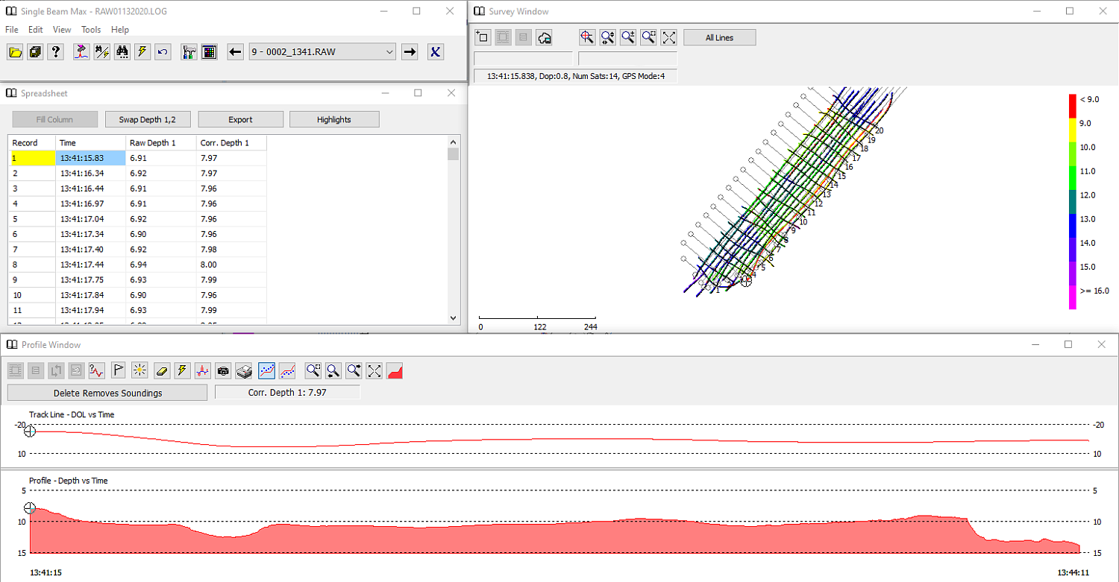Click the open folder icon in main toolbar
The height and width of the screenshot is (582, 1119).
[15, 51]
